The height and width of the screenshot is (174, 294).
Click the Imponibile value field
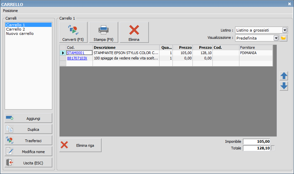point(256,141)
